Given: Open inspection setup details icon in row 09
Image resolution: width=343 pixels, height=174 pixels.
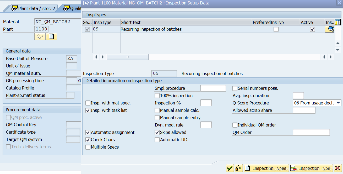Looking at the screenshot, I should pos(330,29).
